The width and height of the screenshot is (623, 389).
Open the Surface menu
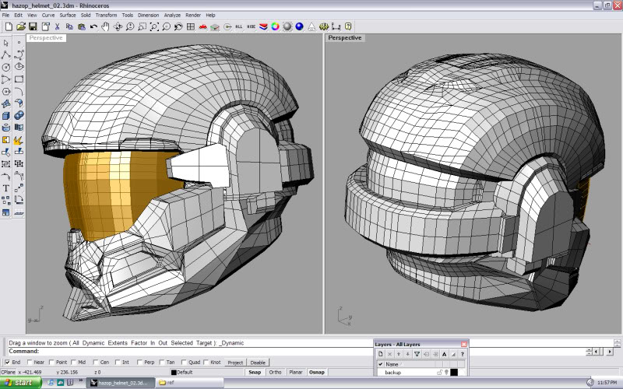tap(68, 15)
